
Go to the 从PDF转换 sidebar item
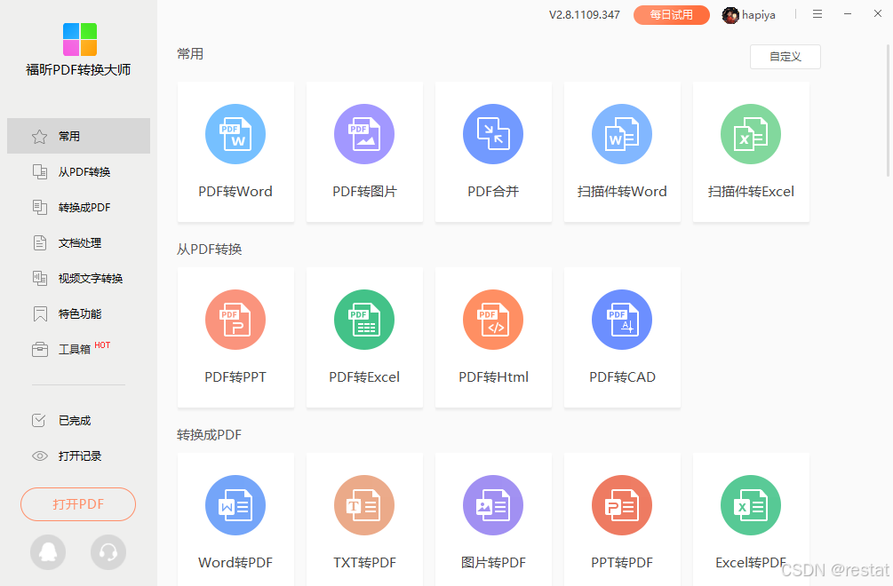point(78,172)
